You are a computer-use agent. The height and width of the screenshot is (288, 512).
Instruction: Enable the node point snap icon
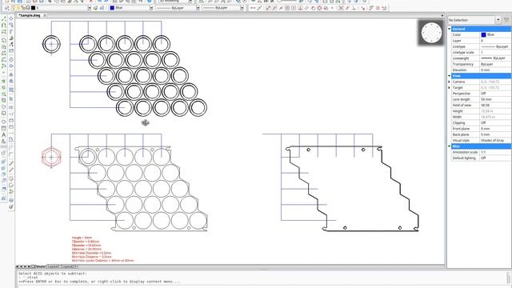click(x=332, y=8)
